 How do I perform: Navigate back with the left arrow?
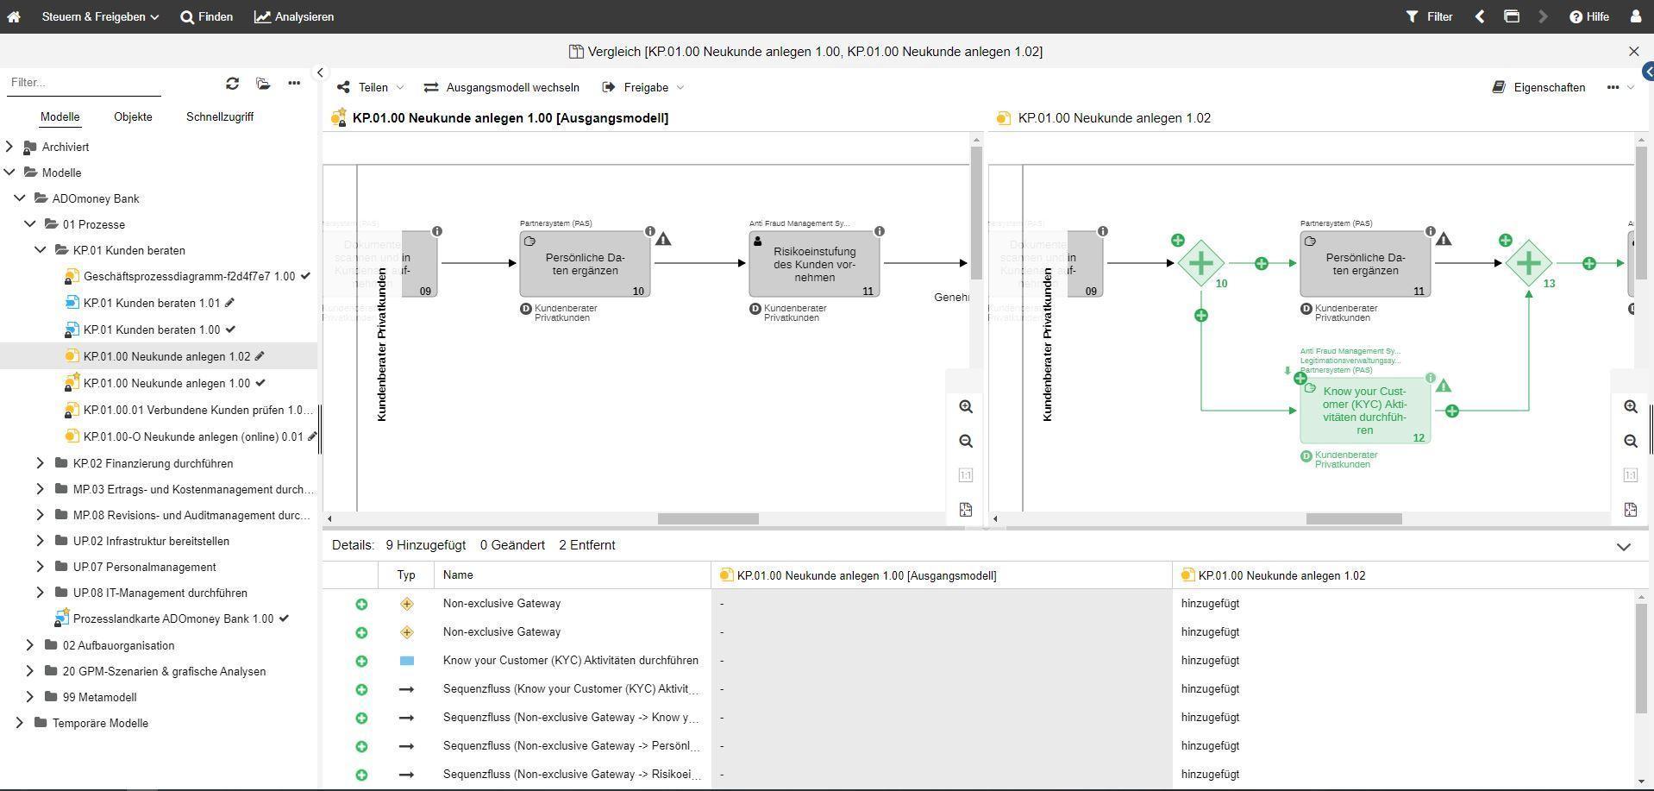(x=1480, y=16)
